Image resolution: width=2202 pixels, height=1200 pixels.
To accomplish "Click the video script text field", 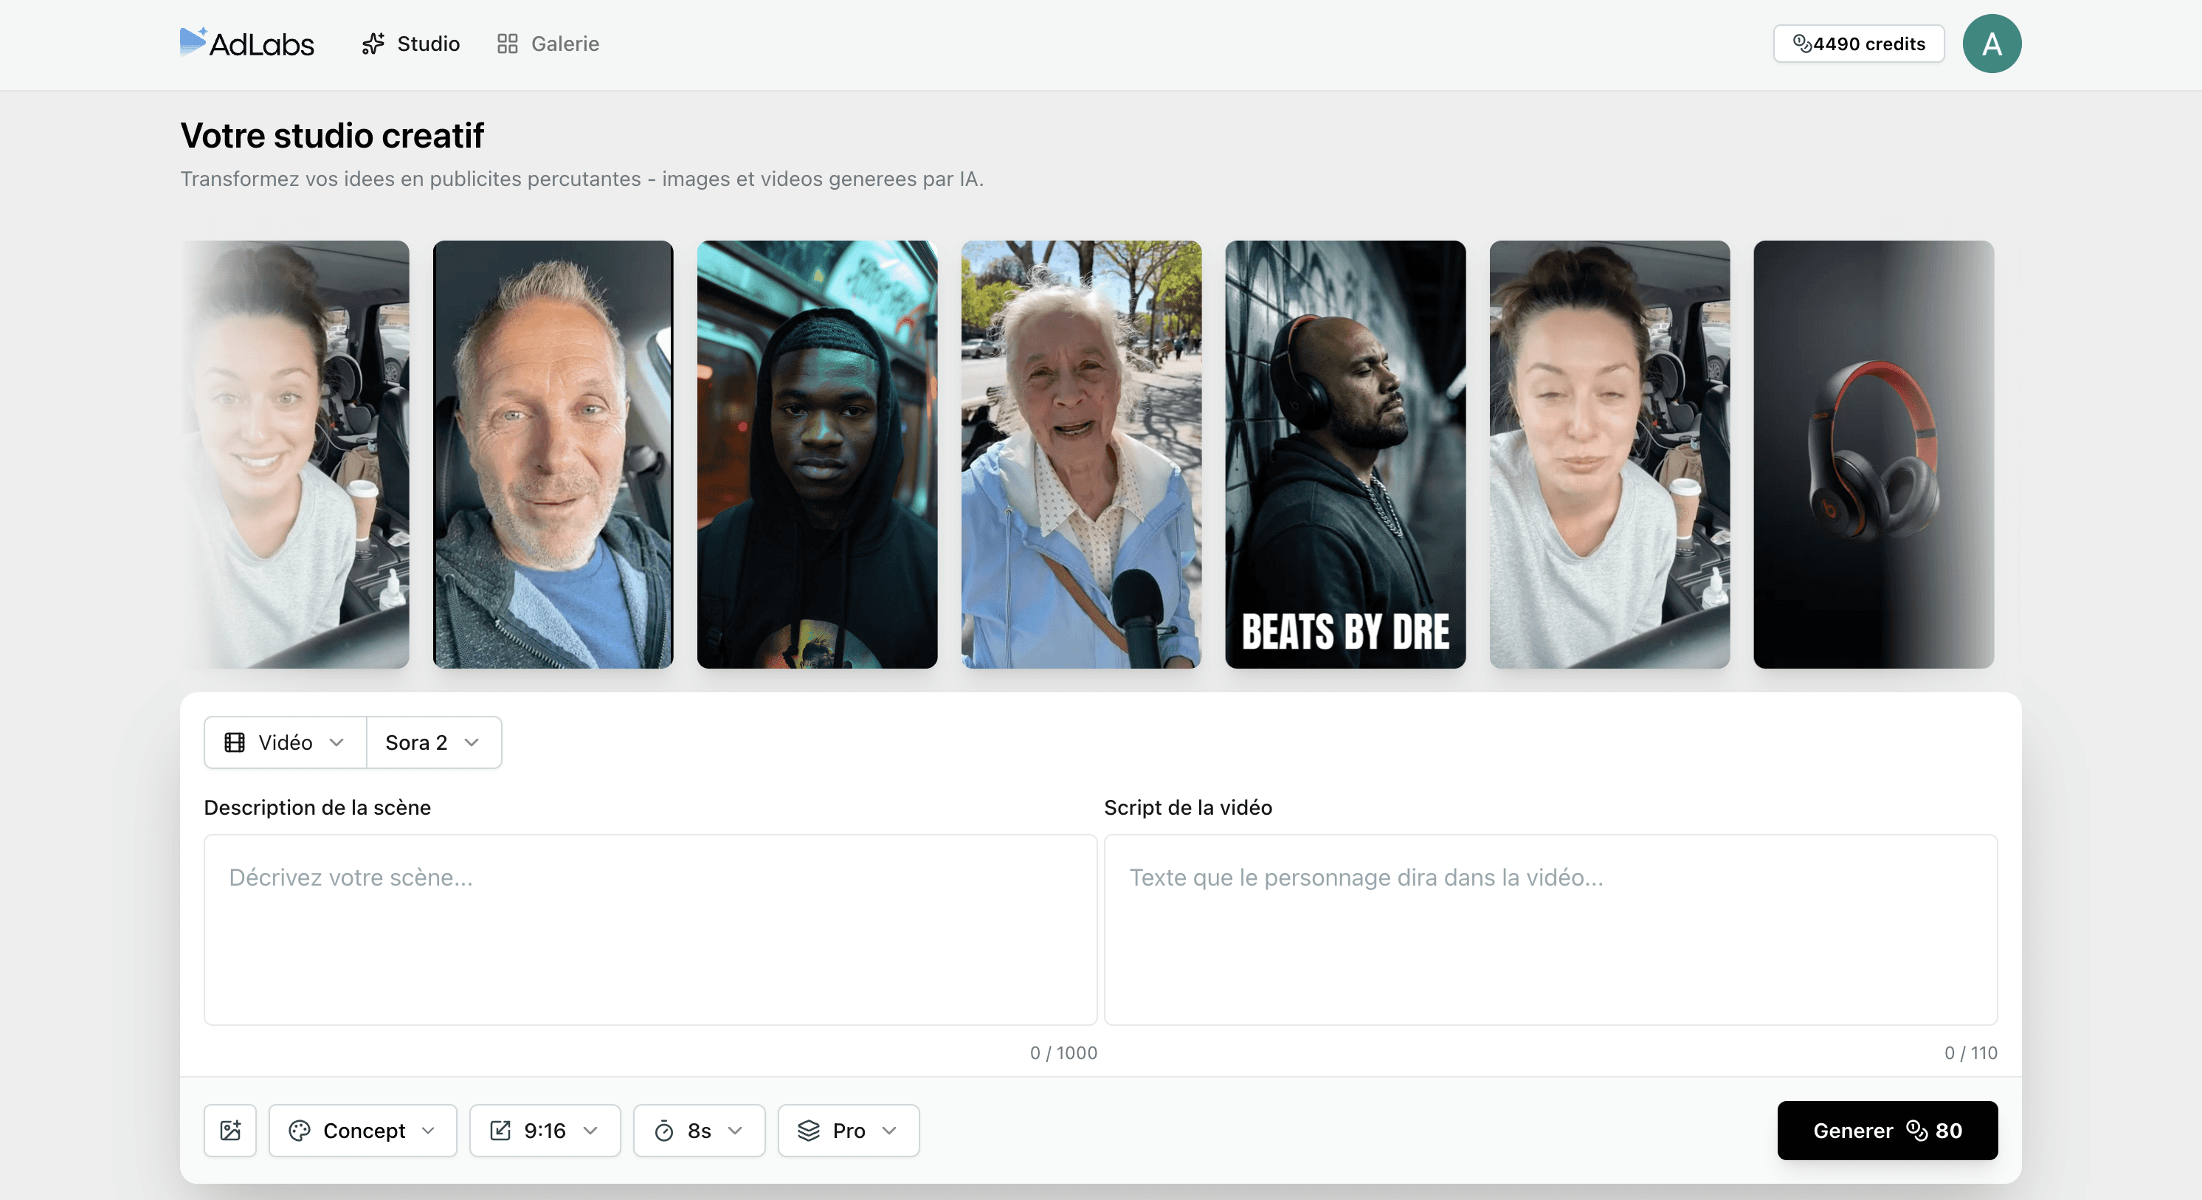I will [x=1550, y=930].
